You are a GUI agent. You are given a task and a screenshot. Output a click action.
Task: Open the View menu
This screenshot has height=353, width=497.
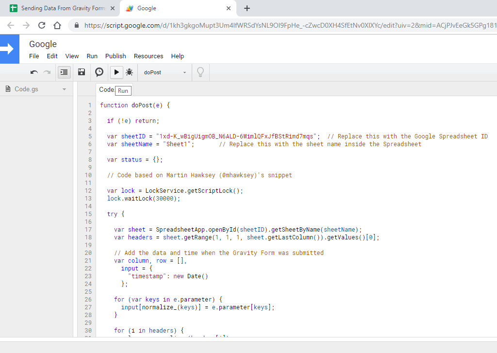click(72, 56)
